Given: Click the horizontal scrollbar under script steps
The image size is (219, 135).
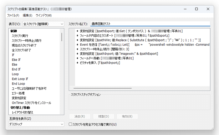Looking at the screenshot, I should pos(103,88).
